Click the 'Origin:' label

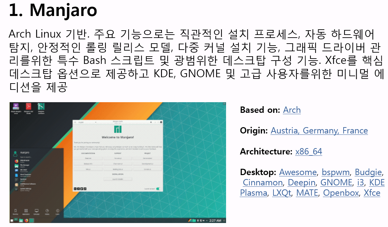click(x=254, y=130)
